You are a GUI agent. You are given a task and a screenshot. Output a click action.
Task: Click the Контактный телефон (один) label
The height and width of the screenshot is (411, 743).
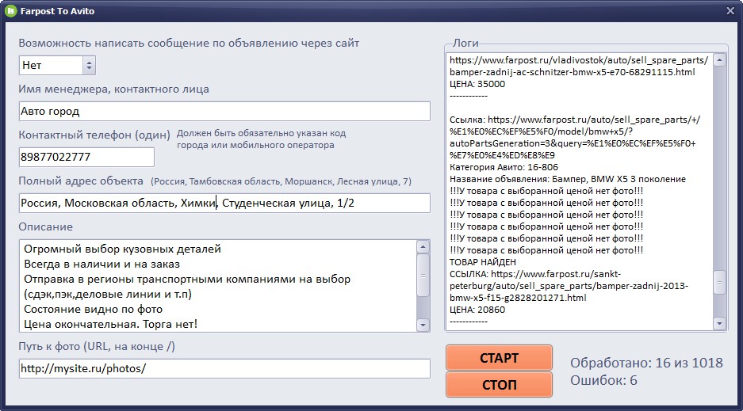[x=94, y=135]
